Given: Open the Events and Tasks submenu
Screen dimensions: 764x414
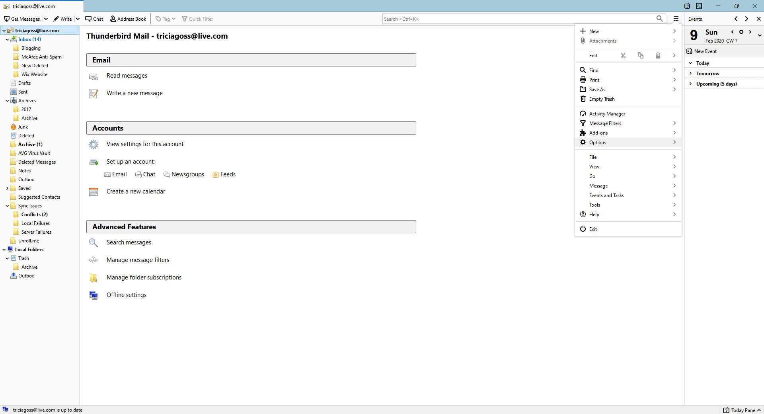Looking at the screenshot, I should pyautogui.click(x=628, y=195).
